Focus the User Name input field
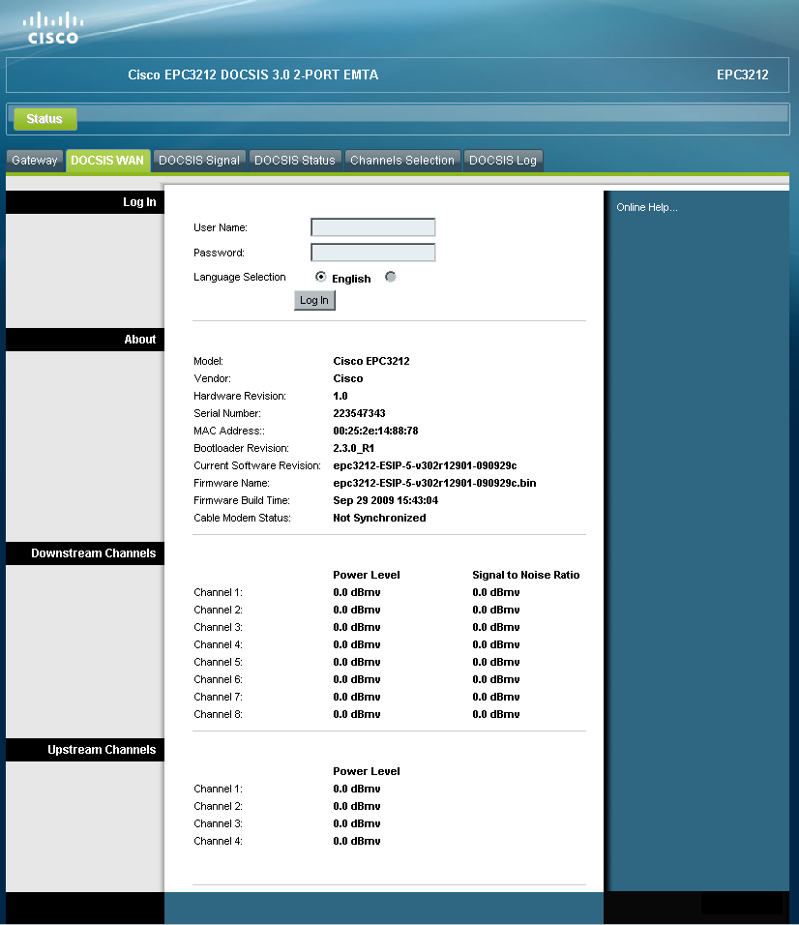 point(373,227)
